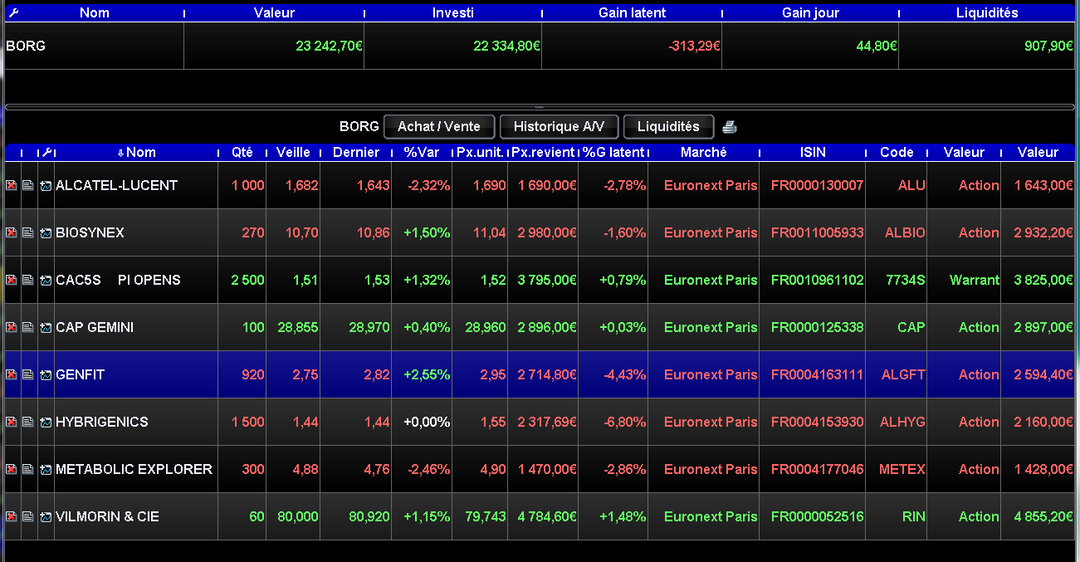
Task: Sort by the %G latent column header
Action: pyautogui.click(x=613, y=153)
